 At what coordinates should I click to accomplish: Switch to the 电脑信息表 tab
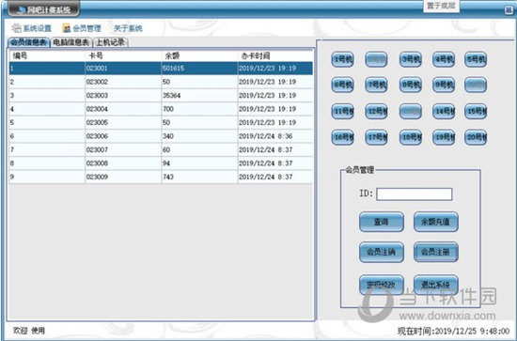point(71,42)
